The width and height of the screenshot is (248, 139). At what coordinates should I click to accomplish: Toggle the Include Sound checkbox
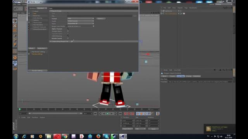68,39
